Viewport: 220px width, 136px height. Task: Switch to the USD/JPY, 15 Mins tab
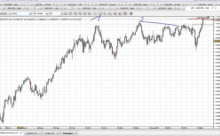click(43, 5)
